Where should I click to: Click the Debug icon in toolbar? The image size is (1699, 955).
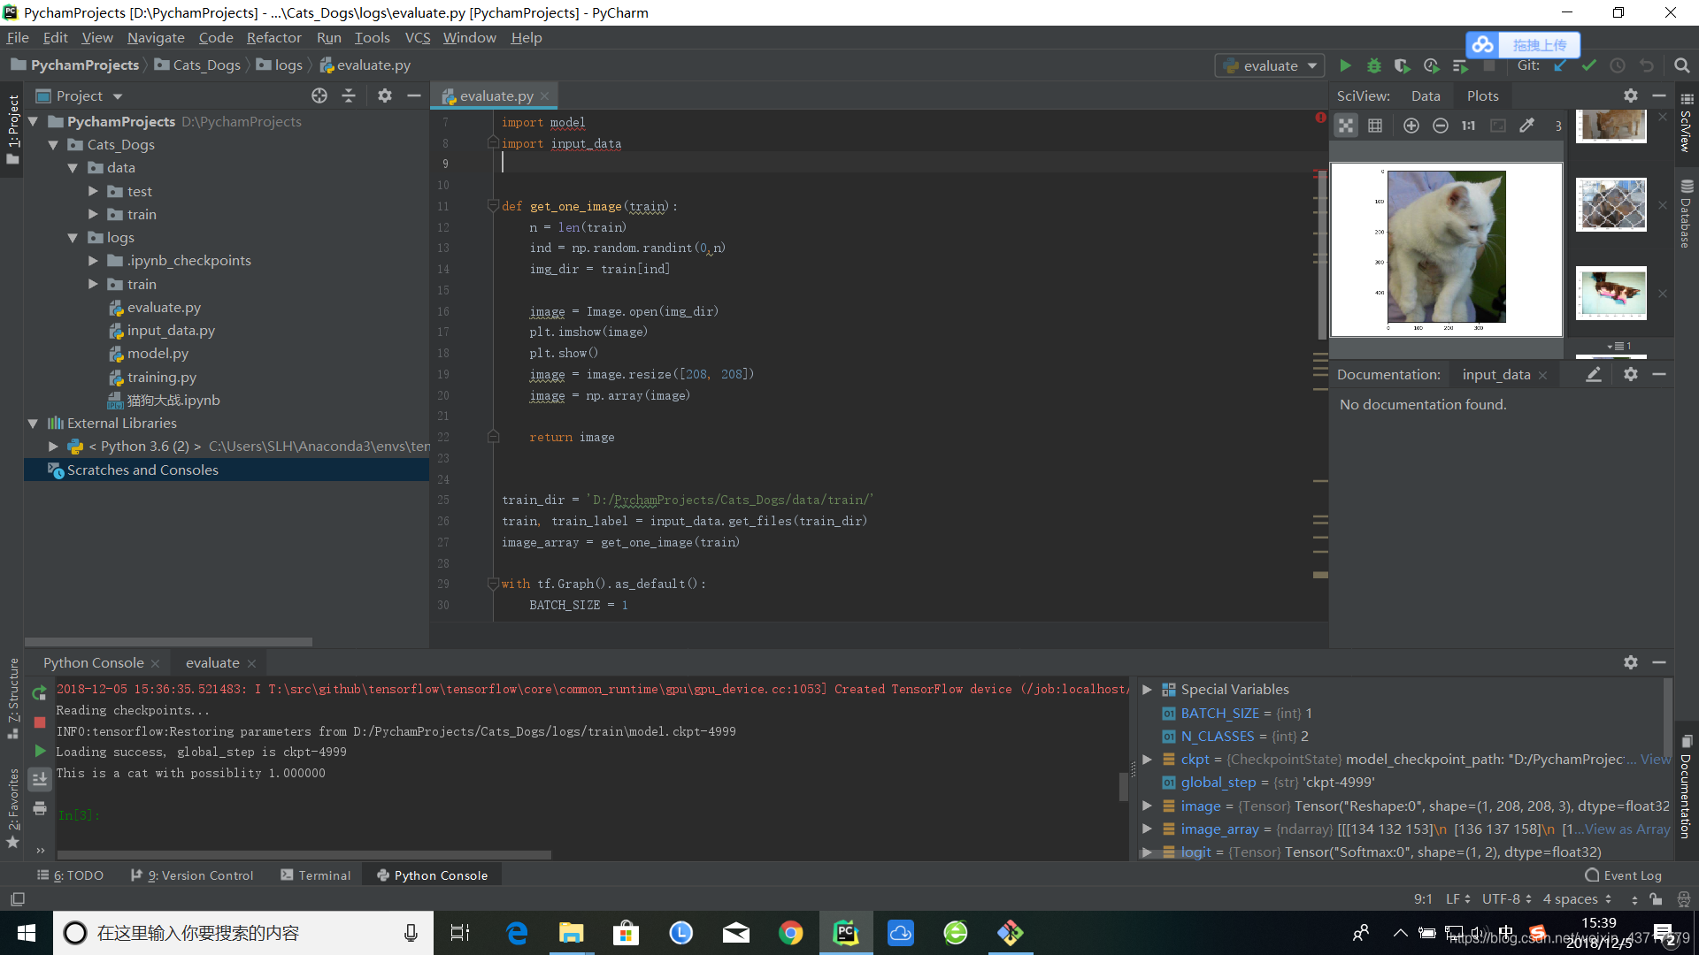tap(1373, 65)
